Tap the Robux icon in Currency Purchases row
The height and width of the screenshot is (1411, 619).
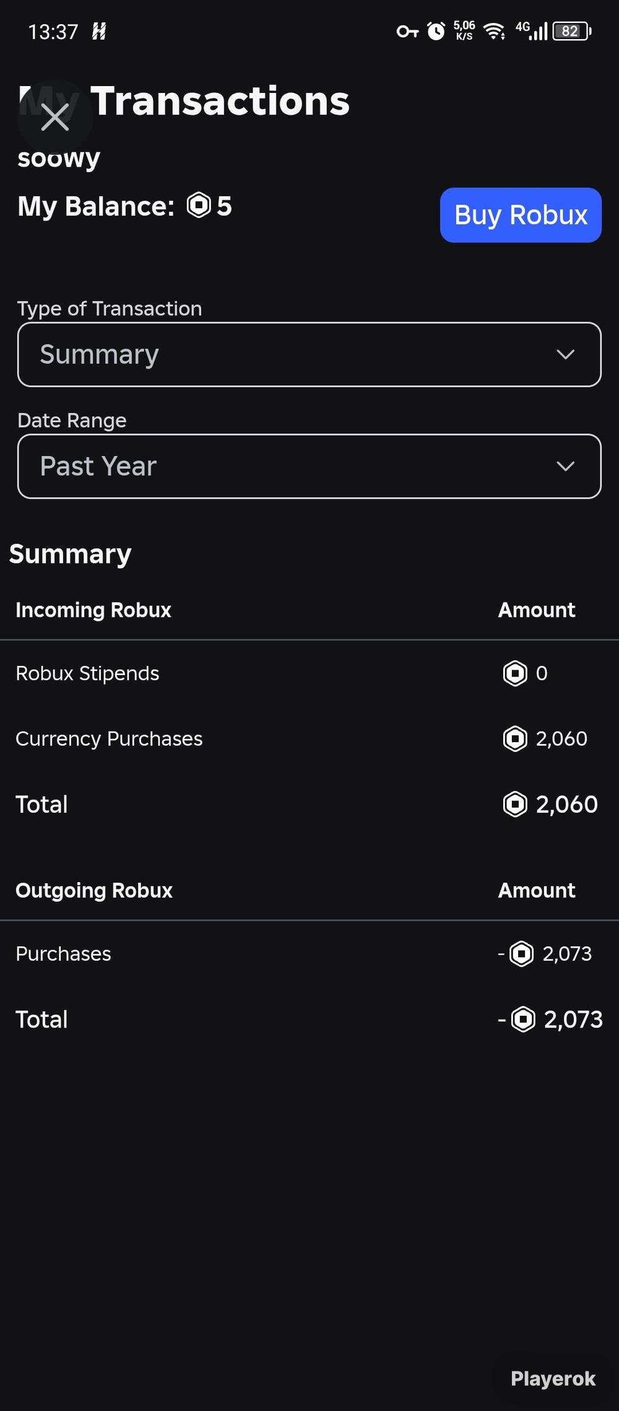[x=515, y=738]
